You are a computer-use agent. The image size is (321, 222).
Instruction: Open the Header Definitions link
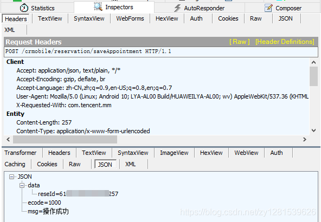click(285, 42)
